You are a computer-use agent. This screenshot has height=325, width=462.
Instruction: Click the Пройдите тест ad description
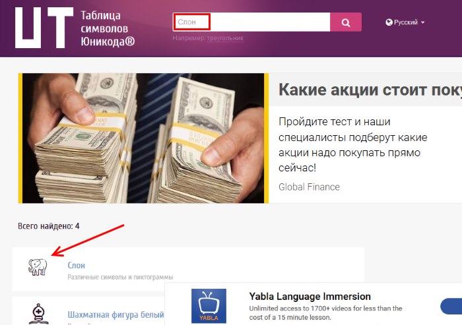pos(352,144)
